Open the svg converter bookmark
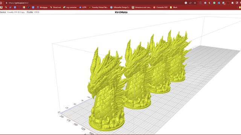241x135 pixels. pos(70,7)
